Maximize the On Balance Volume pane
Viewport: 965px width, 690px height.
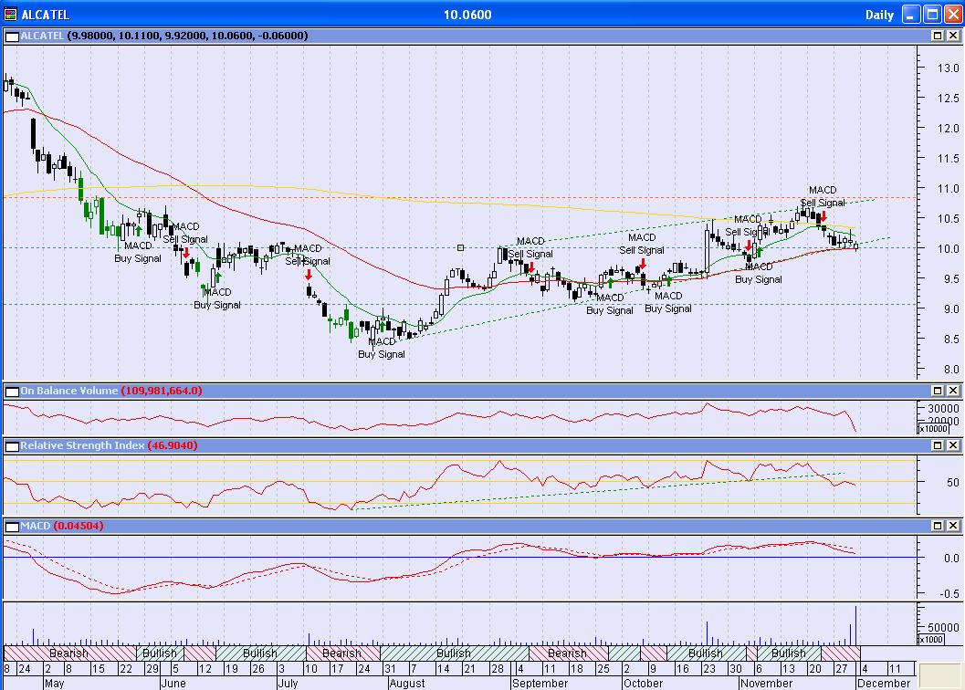pos(938,391)
